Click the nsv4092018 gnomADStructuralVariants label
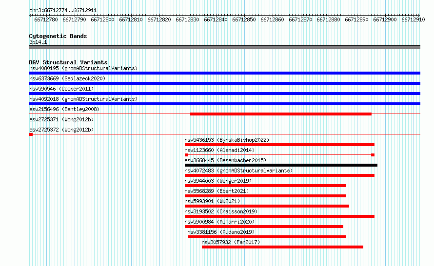The height and width of the screenshot is (266, 434). click(83, 99)
